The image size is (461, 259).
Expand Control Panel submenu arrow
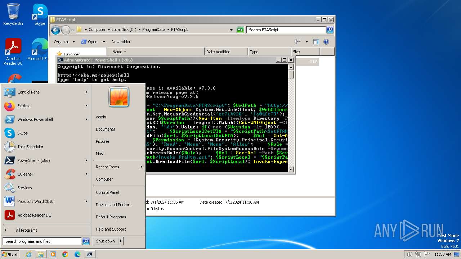tap(86, 92)
